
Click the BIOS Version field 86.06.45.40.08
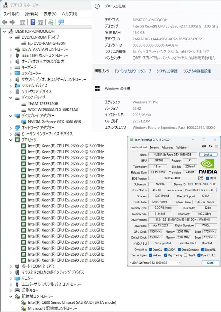click(x=173, y=178)
